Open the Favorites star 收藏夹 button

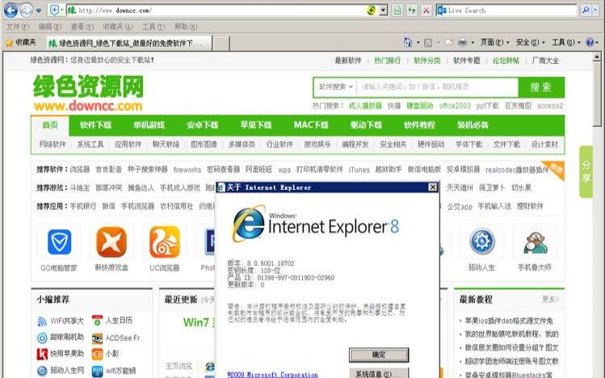[20, 43]
